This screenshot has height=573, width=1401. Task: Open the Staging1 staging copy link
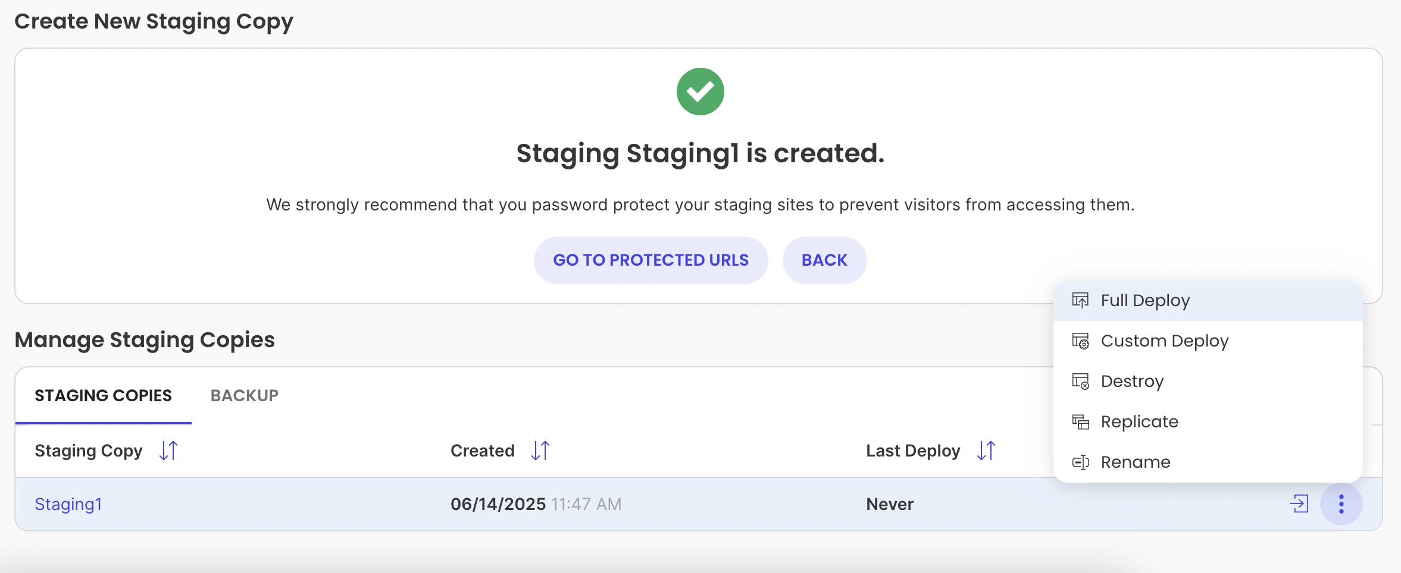click(x=68, y=504)
